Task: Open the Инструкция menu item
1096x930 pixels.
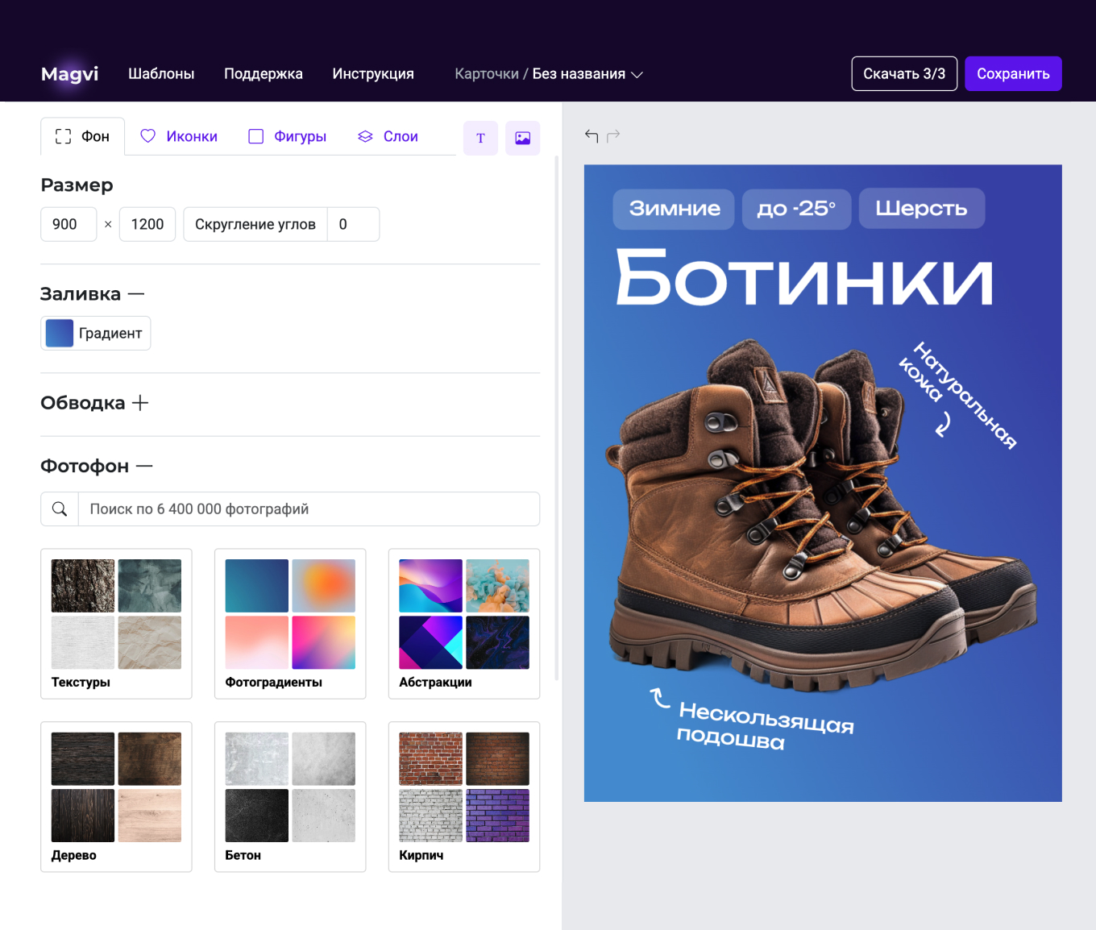Action: (x=373, y=74)
